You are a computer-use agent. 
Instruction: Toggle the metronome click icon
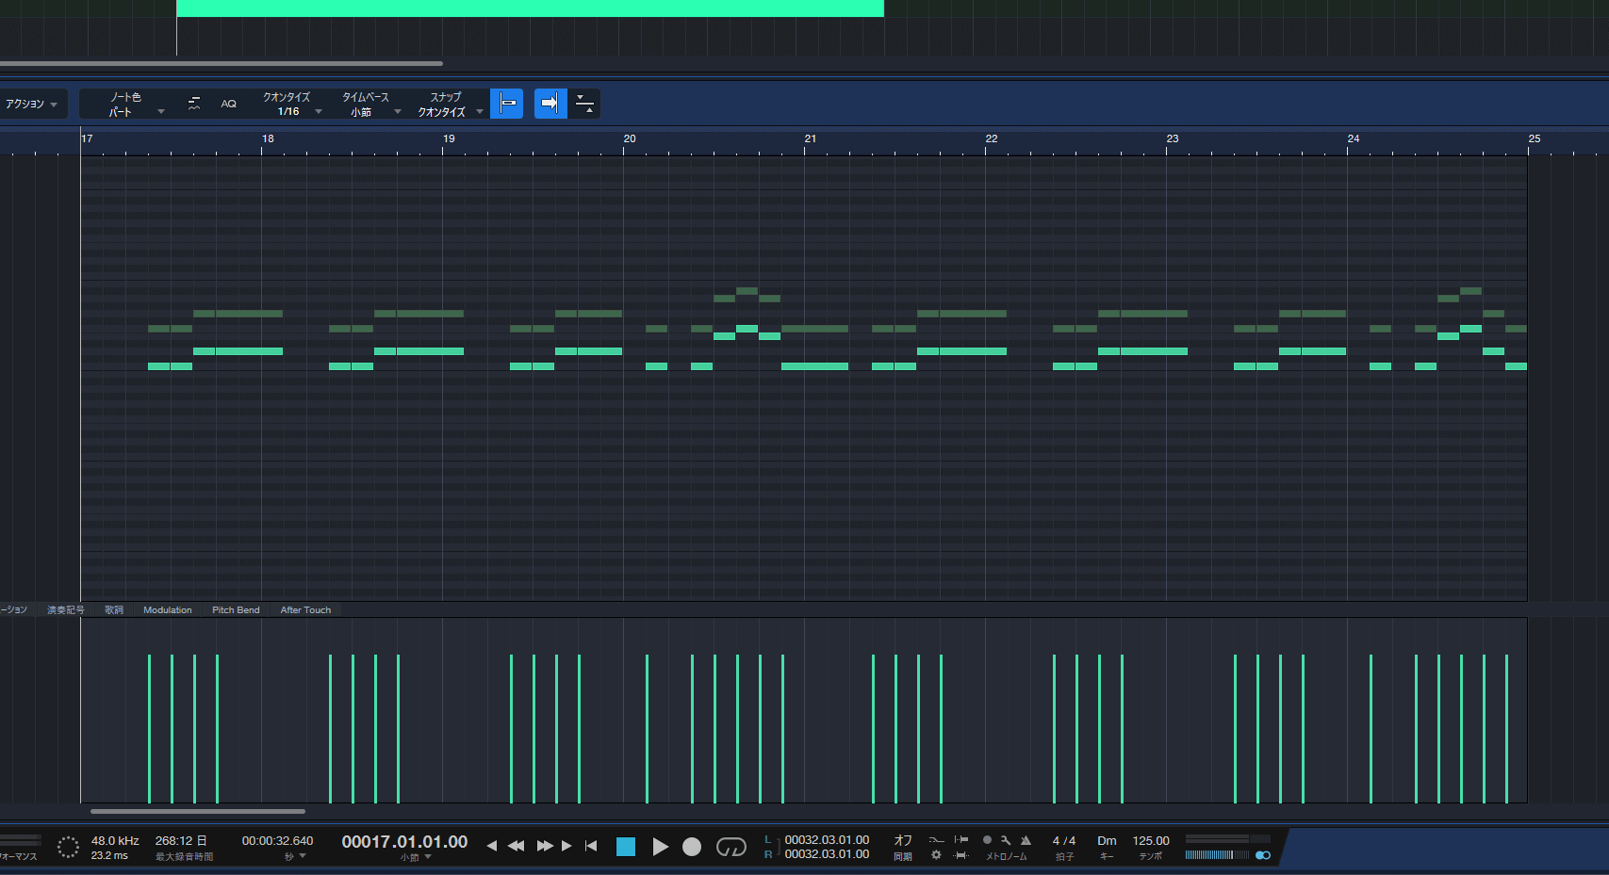point(1026,840)
